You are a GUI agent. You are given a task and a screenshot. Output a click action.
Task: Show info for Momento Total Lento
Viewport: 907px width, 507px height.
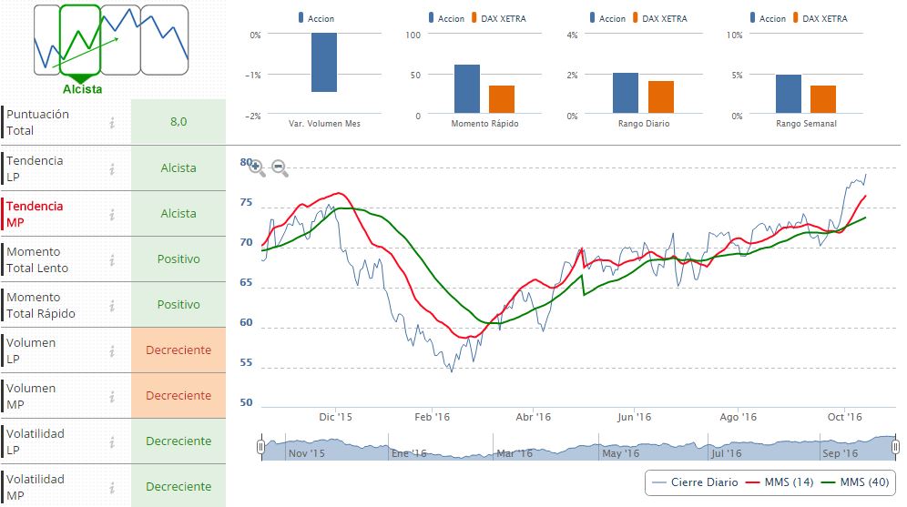coord(112,259)
